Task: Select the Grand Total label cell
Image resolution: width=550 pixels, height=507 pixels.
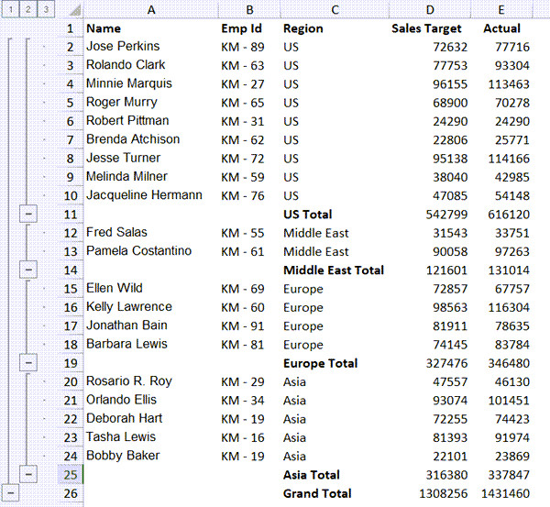Action: 317,493
